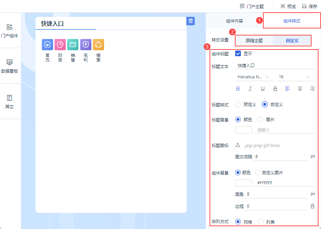Image resolution: width=321 pixels, height=229 pixels.
Task: Toggle the 组件标题 显示 checkbox
Action: [x=238, y=54]
